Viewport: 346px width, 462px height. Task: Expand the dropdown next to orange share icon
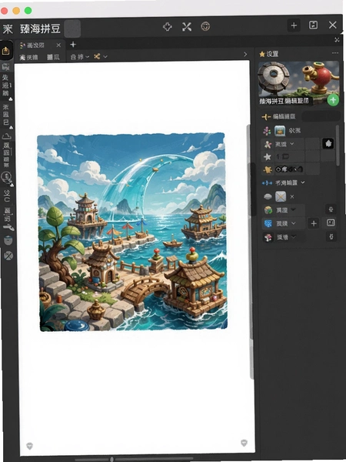[105, 56]
